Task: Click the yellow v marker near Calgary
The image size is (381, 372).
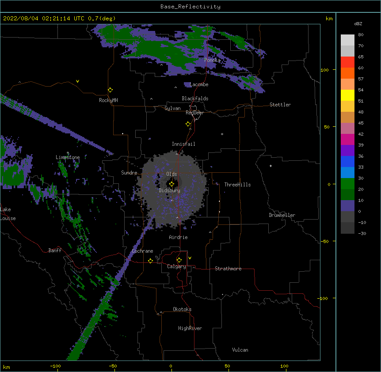Action: 190,258
